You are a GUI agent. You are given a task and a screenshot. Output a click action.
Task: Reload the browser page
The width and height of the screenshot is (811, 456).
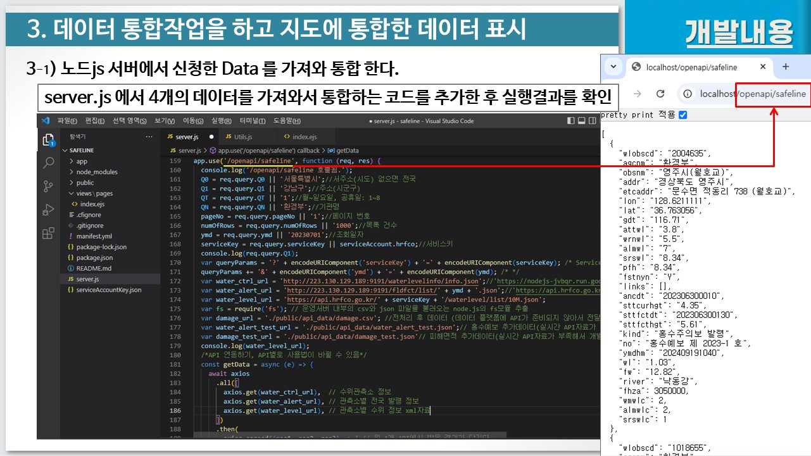coord(660,94)
